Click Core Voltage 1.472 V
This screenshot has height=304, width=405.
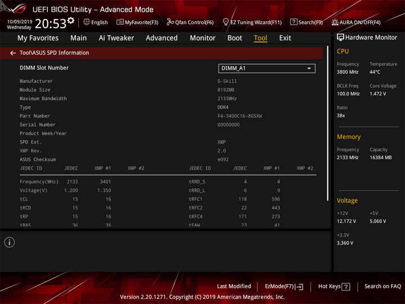click(377, 94)
